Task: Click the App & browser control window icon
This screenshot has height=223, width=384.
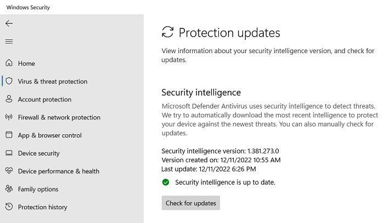Action: (x=9, y=135)
